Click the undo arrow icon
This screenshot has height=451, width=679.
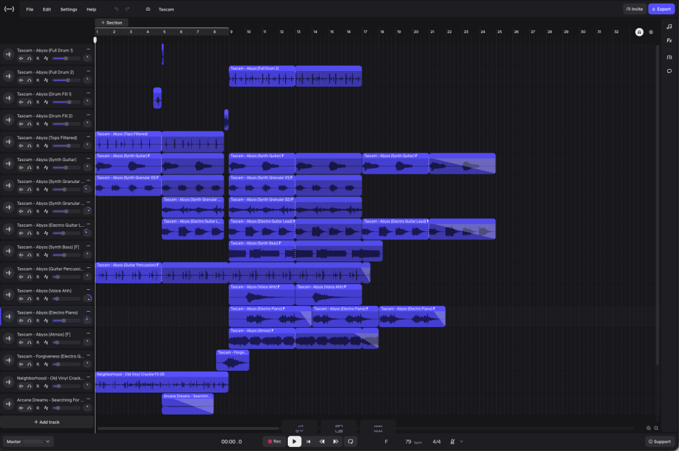point(116,9)
